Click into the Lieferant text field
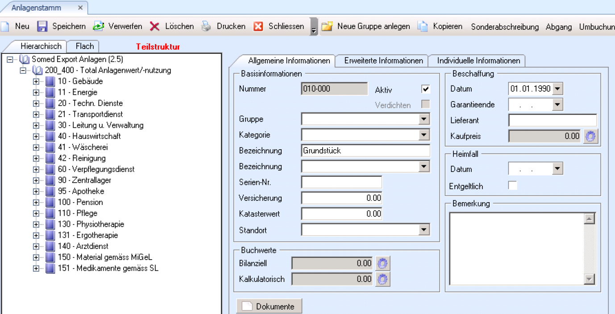615x314 pixels. (x=552, y=120)
